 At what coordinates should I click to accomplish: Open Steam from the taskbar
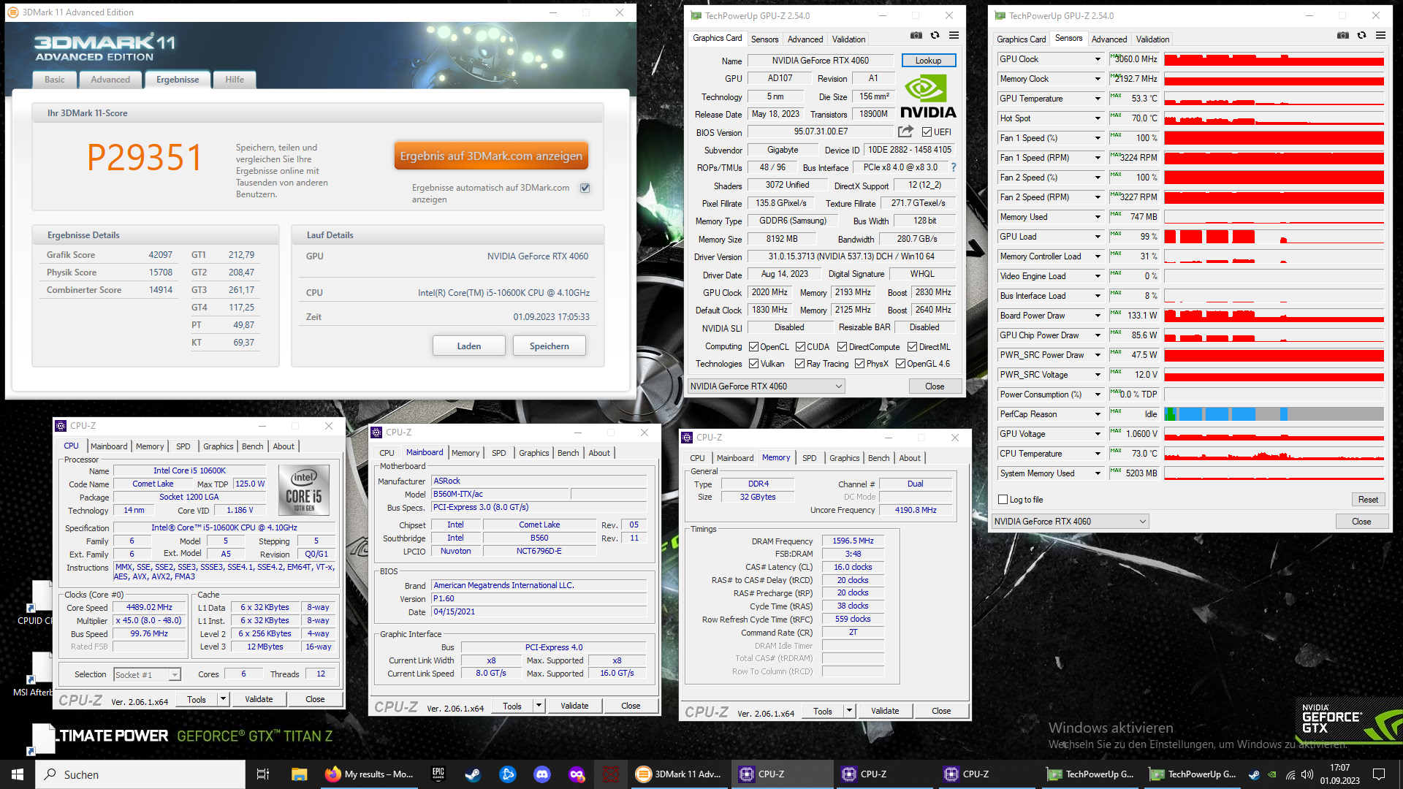tap(473, 774)
